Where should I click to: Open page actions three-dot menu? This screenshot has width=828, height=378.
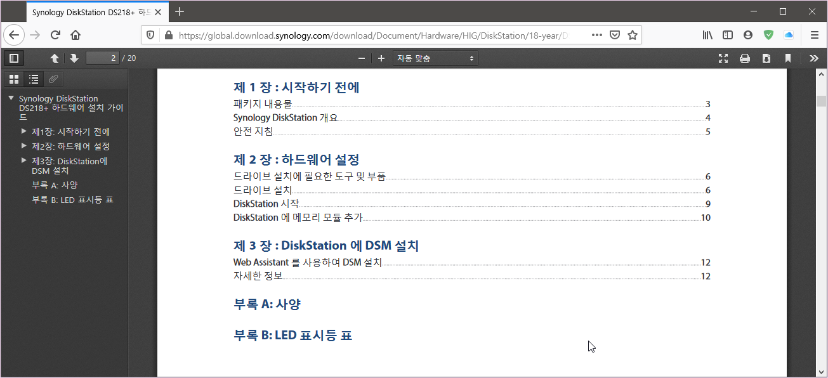(x=596, y=35)
